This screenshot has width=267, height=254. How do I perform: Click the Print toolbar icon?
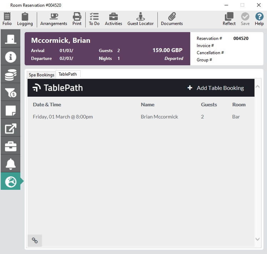[x=77, y=19]
